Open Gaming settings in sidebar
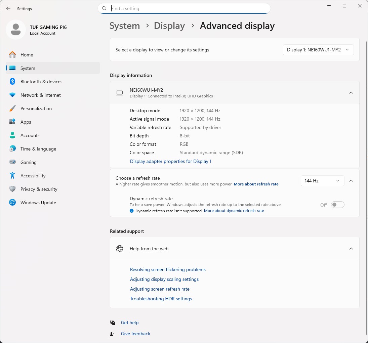368x343 pixels. (x=53, y=162)
